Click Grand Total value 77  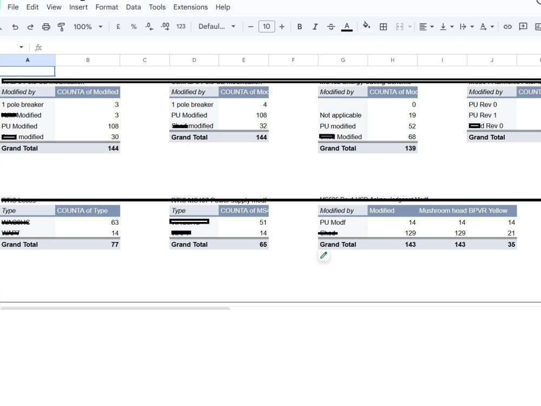click(x=115, y=245)
